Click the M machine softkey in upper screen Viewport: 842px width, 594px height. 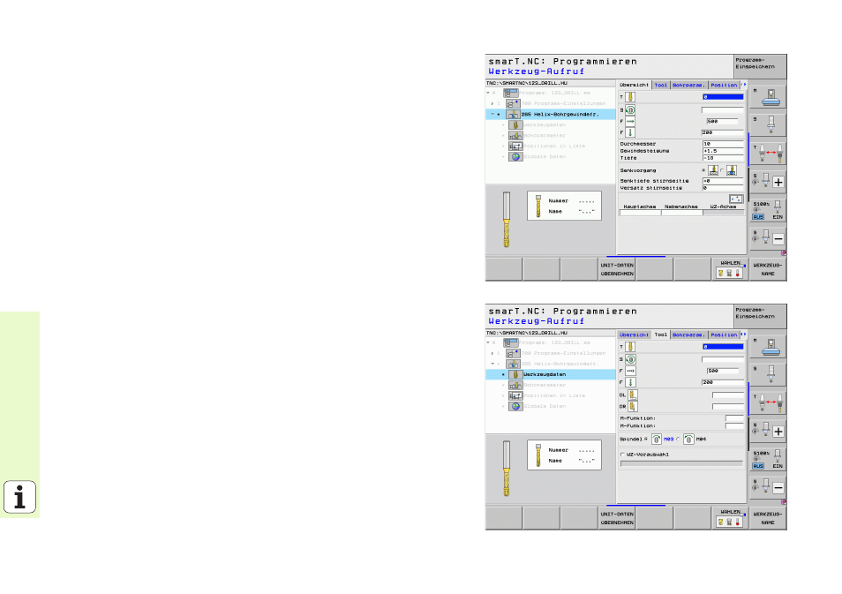click(768, 97)
